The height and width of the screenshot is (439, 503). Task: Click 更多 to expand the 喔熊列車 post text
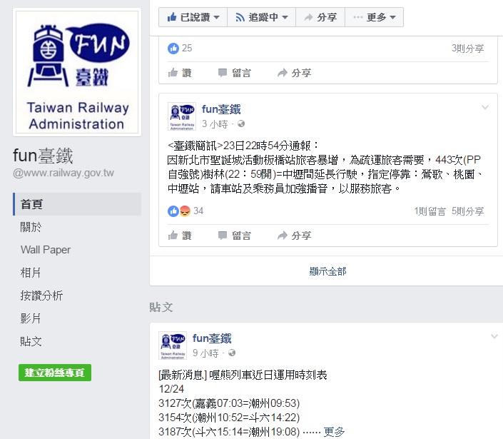click(334, 432)
